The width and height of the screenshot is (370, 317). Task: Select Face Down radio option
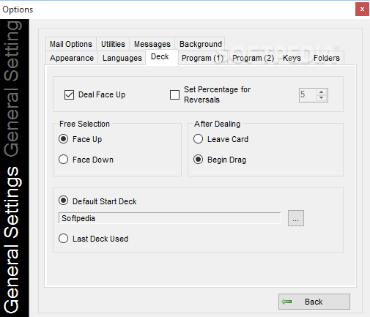tap(63, 160)
